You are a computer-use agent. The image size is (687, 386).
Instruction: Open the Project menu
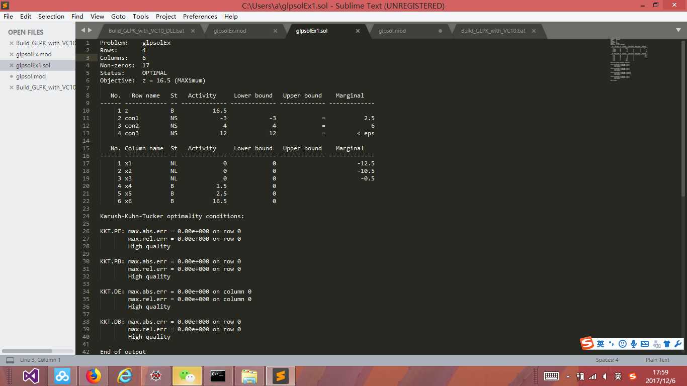point(166,17)
